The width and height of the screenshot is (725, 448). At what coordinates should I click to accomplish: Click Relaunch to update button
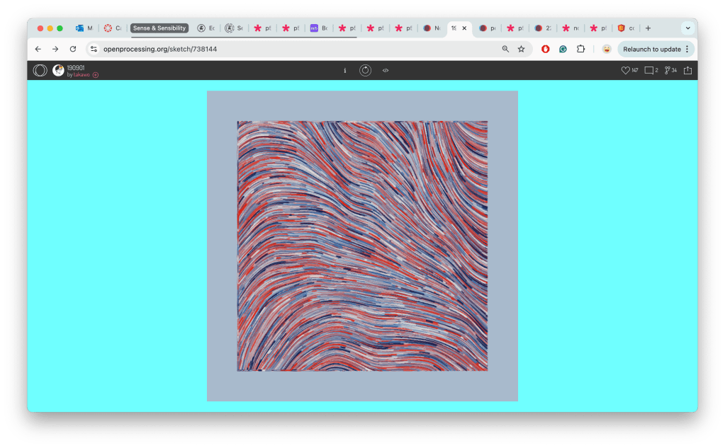tap(656, 49)
